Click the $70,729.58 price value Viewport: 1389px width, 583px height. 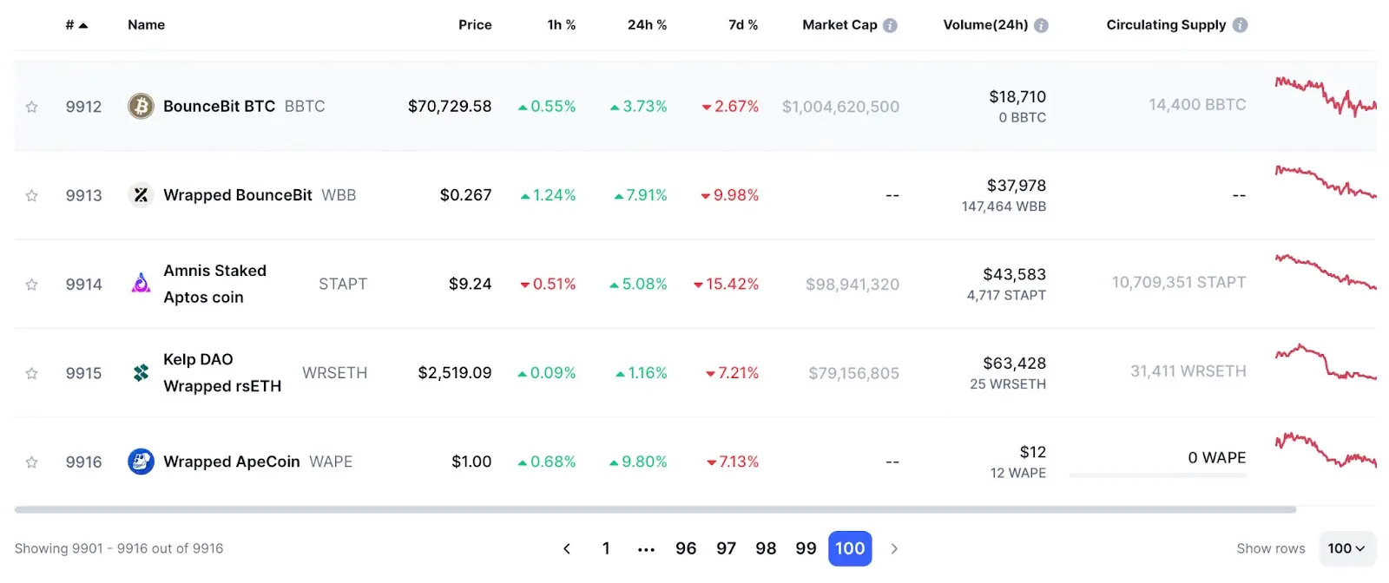click(450, 106)
